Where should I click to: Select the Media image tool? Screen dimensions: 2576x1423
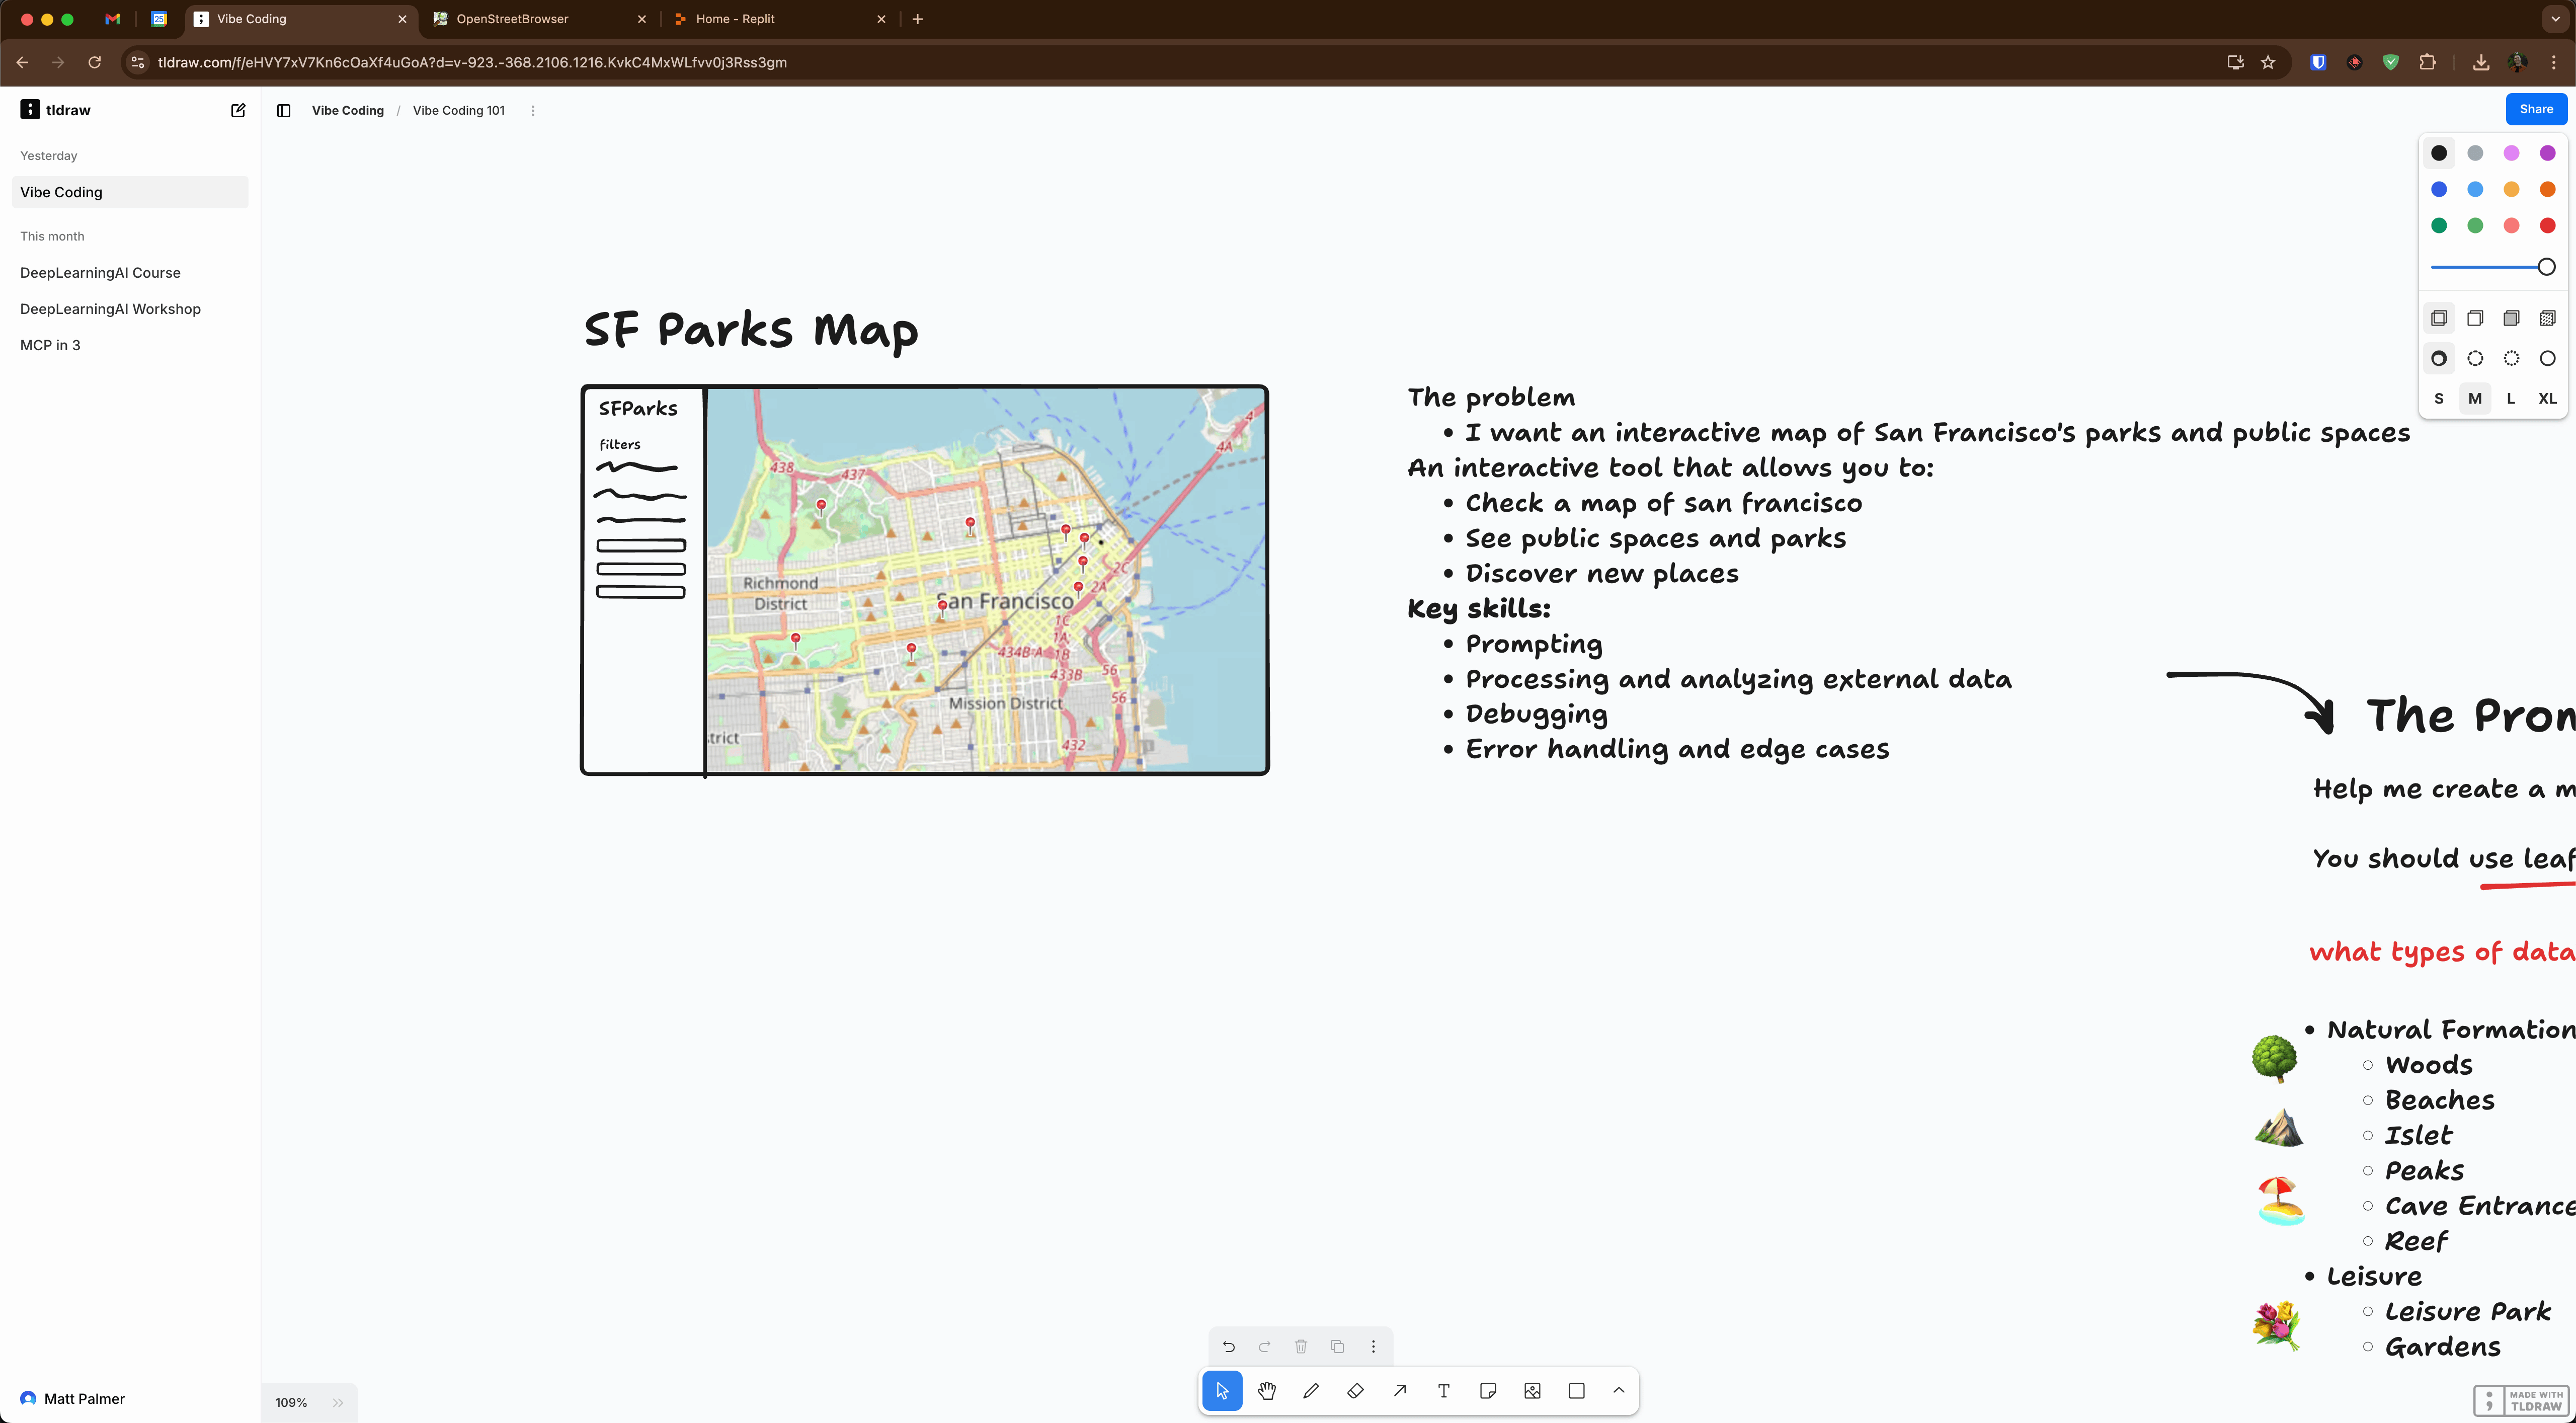coord(1532,1390)
